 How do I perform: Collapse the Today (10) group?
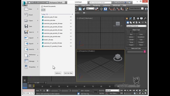pyautogui.click(x=72, y=14)
